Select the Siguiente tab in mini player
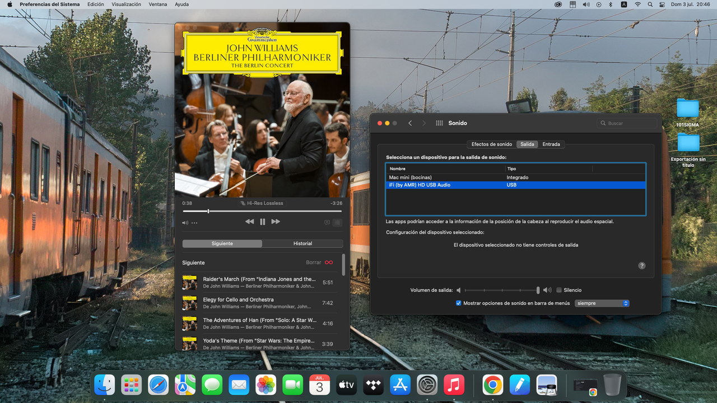 pos(222,243)
